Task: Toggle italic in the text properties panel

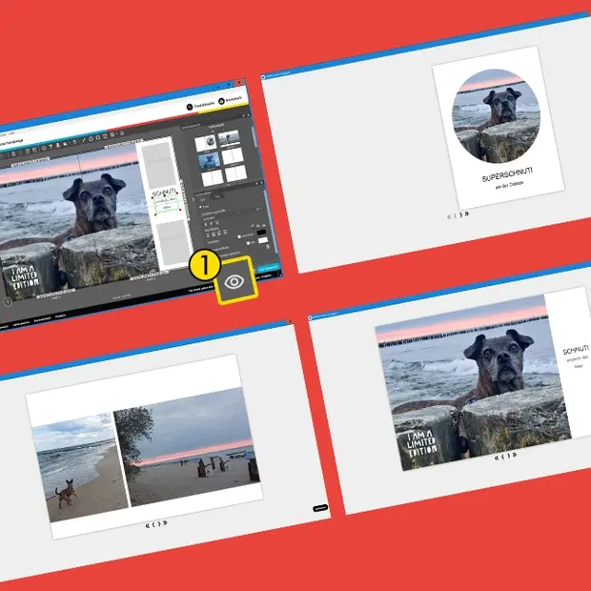Action: pos(211,223)
